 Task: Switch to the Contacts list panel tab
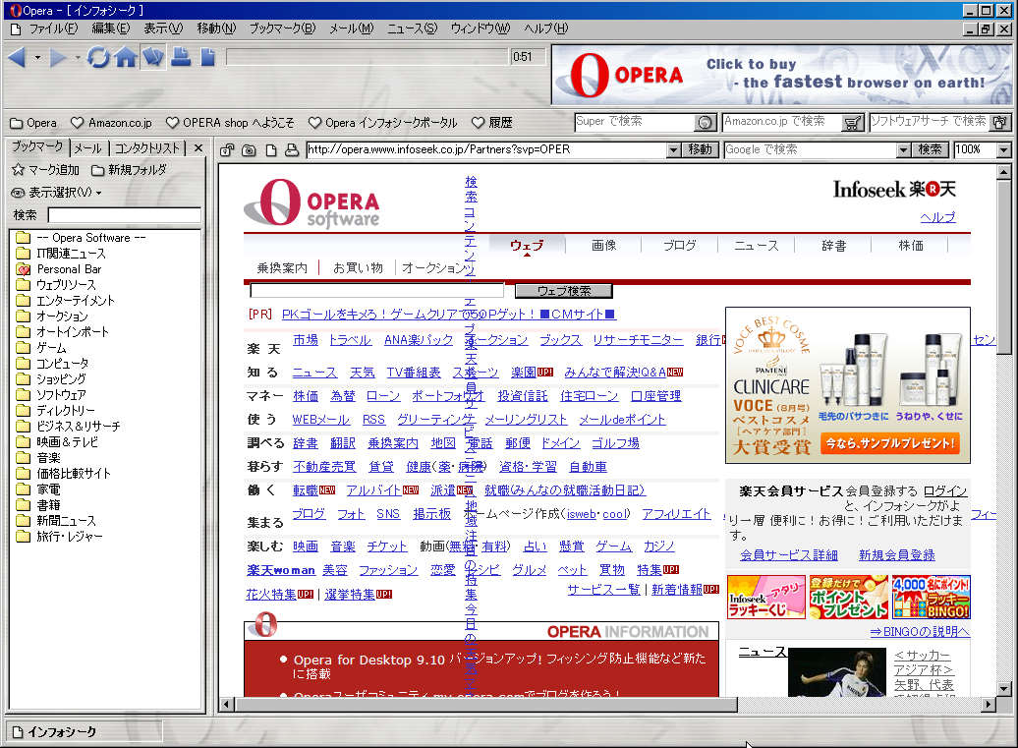[147, 148]
